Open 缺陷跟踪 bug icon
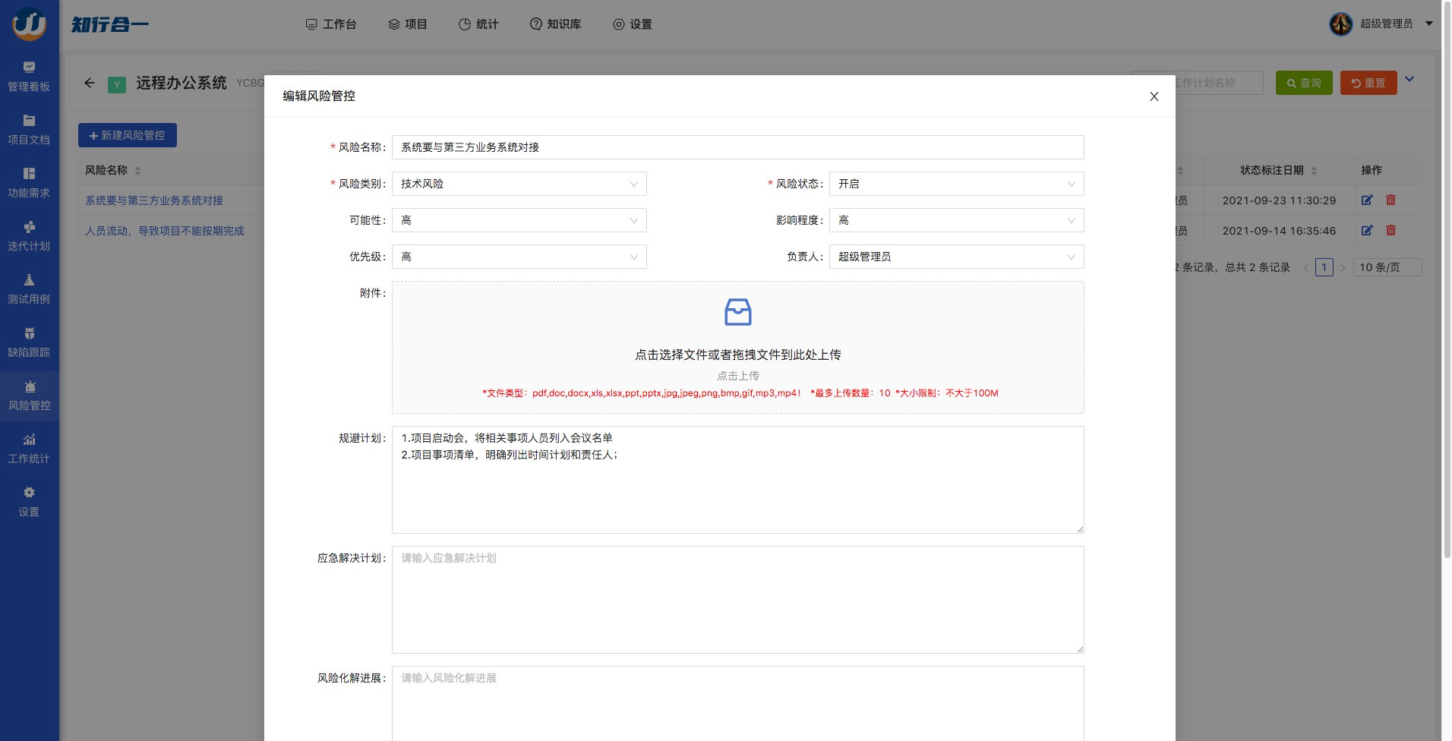The height and width of the screenshot is (741, 1452). tap(29, 333)
